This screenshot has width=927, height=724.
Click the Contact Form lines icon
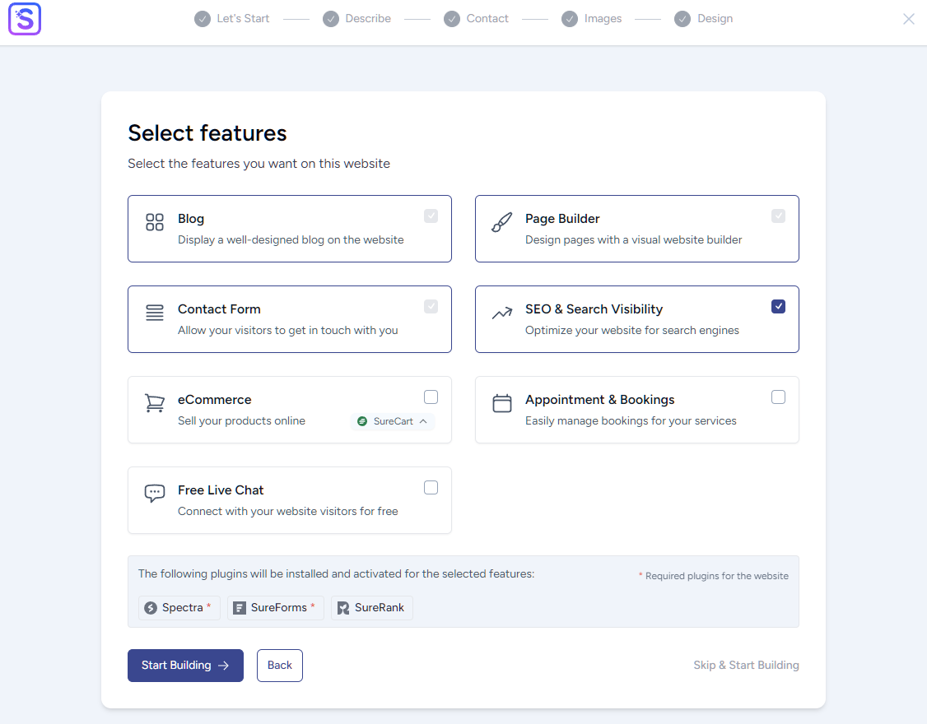(x=155, y=313)
